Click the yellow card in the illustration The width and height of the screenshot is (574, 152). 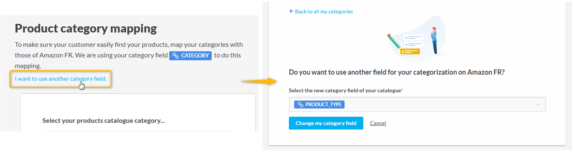(410, 51)
